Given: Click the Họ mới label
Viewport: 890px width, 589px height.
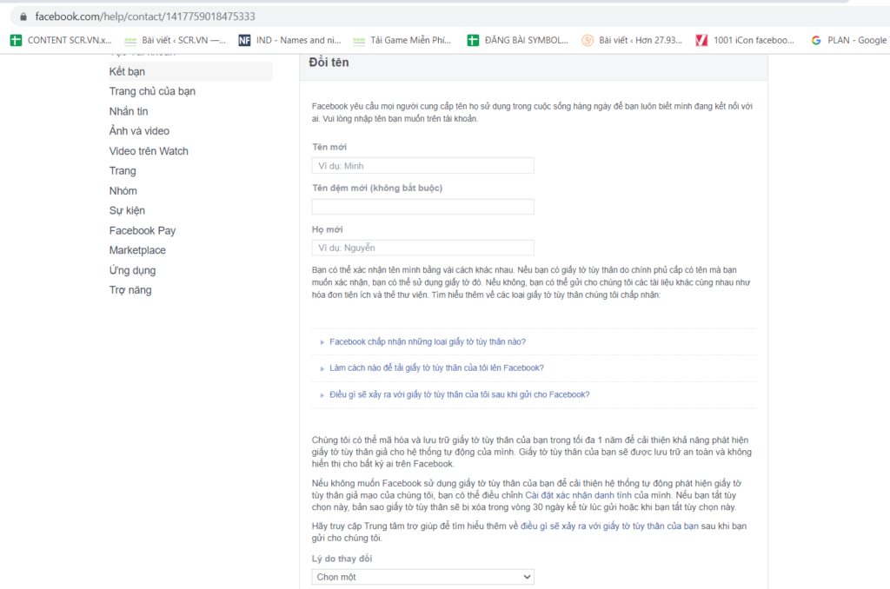Looking at the screenshot, I should coord(327,229).
